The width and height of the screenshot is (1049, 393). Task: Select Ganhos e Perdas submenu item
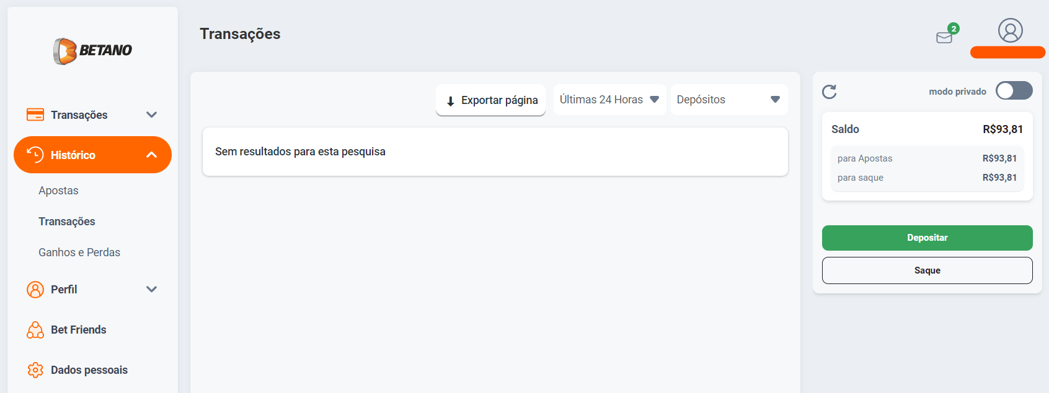tap(79, 253)
